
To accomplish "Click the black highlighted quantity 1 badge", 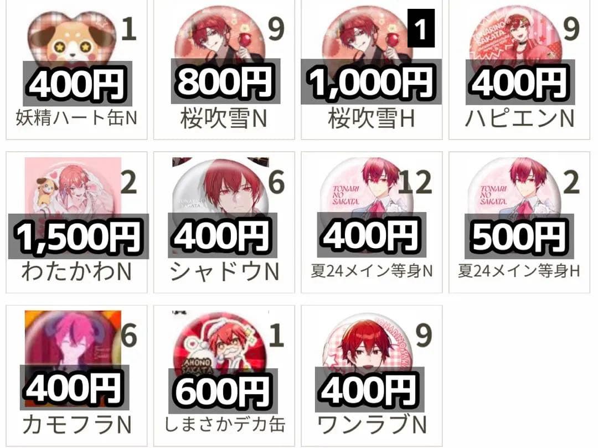I will click(421, 28).
